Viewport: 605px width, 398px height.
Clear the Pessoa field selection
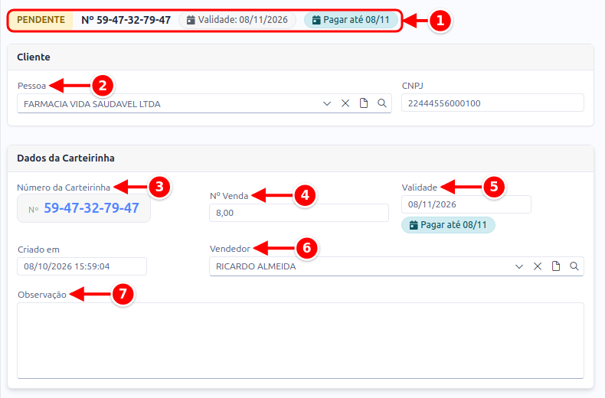pos(345,103)
